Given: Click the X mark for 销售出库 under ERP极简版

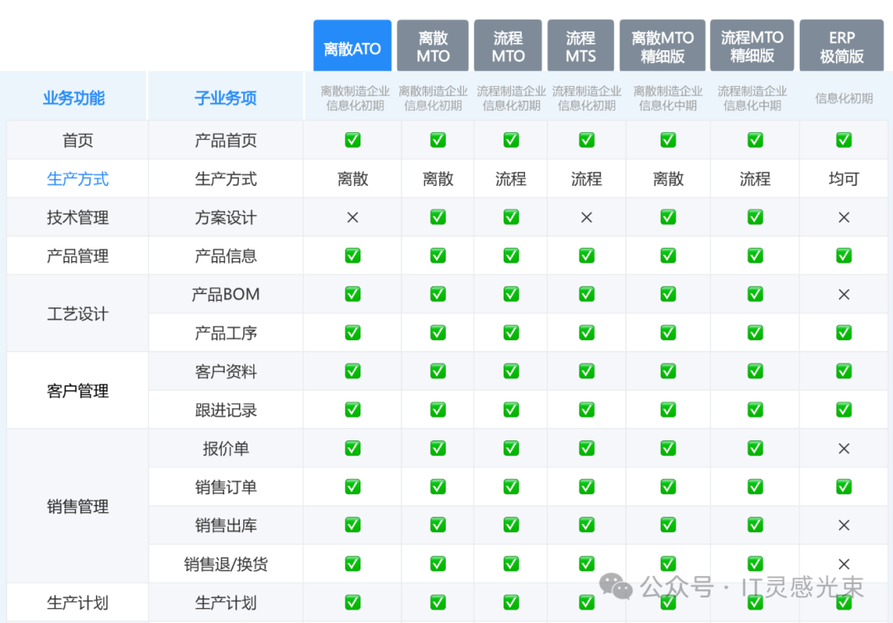Looking at the screenshot, I should [843, 526].
